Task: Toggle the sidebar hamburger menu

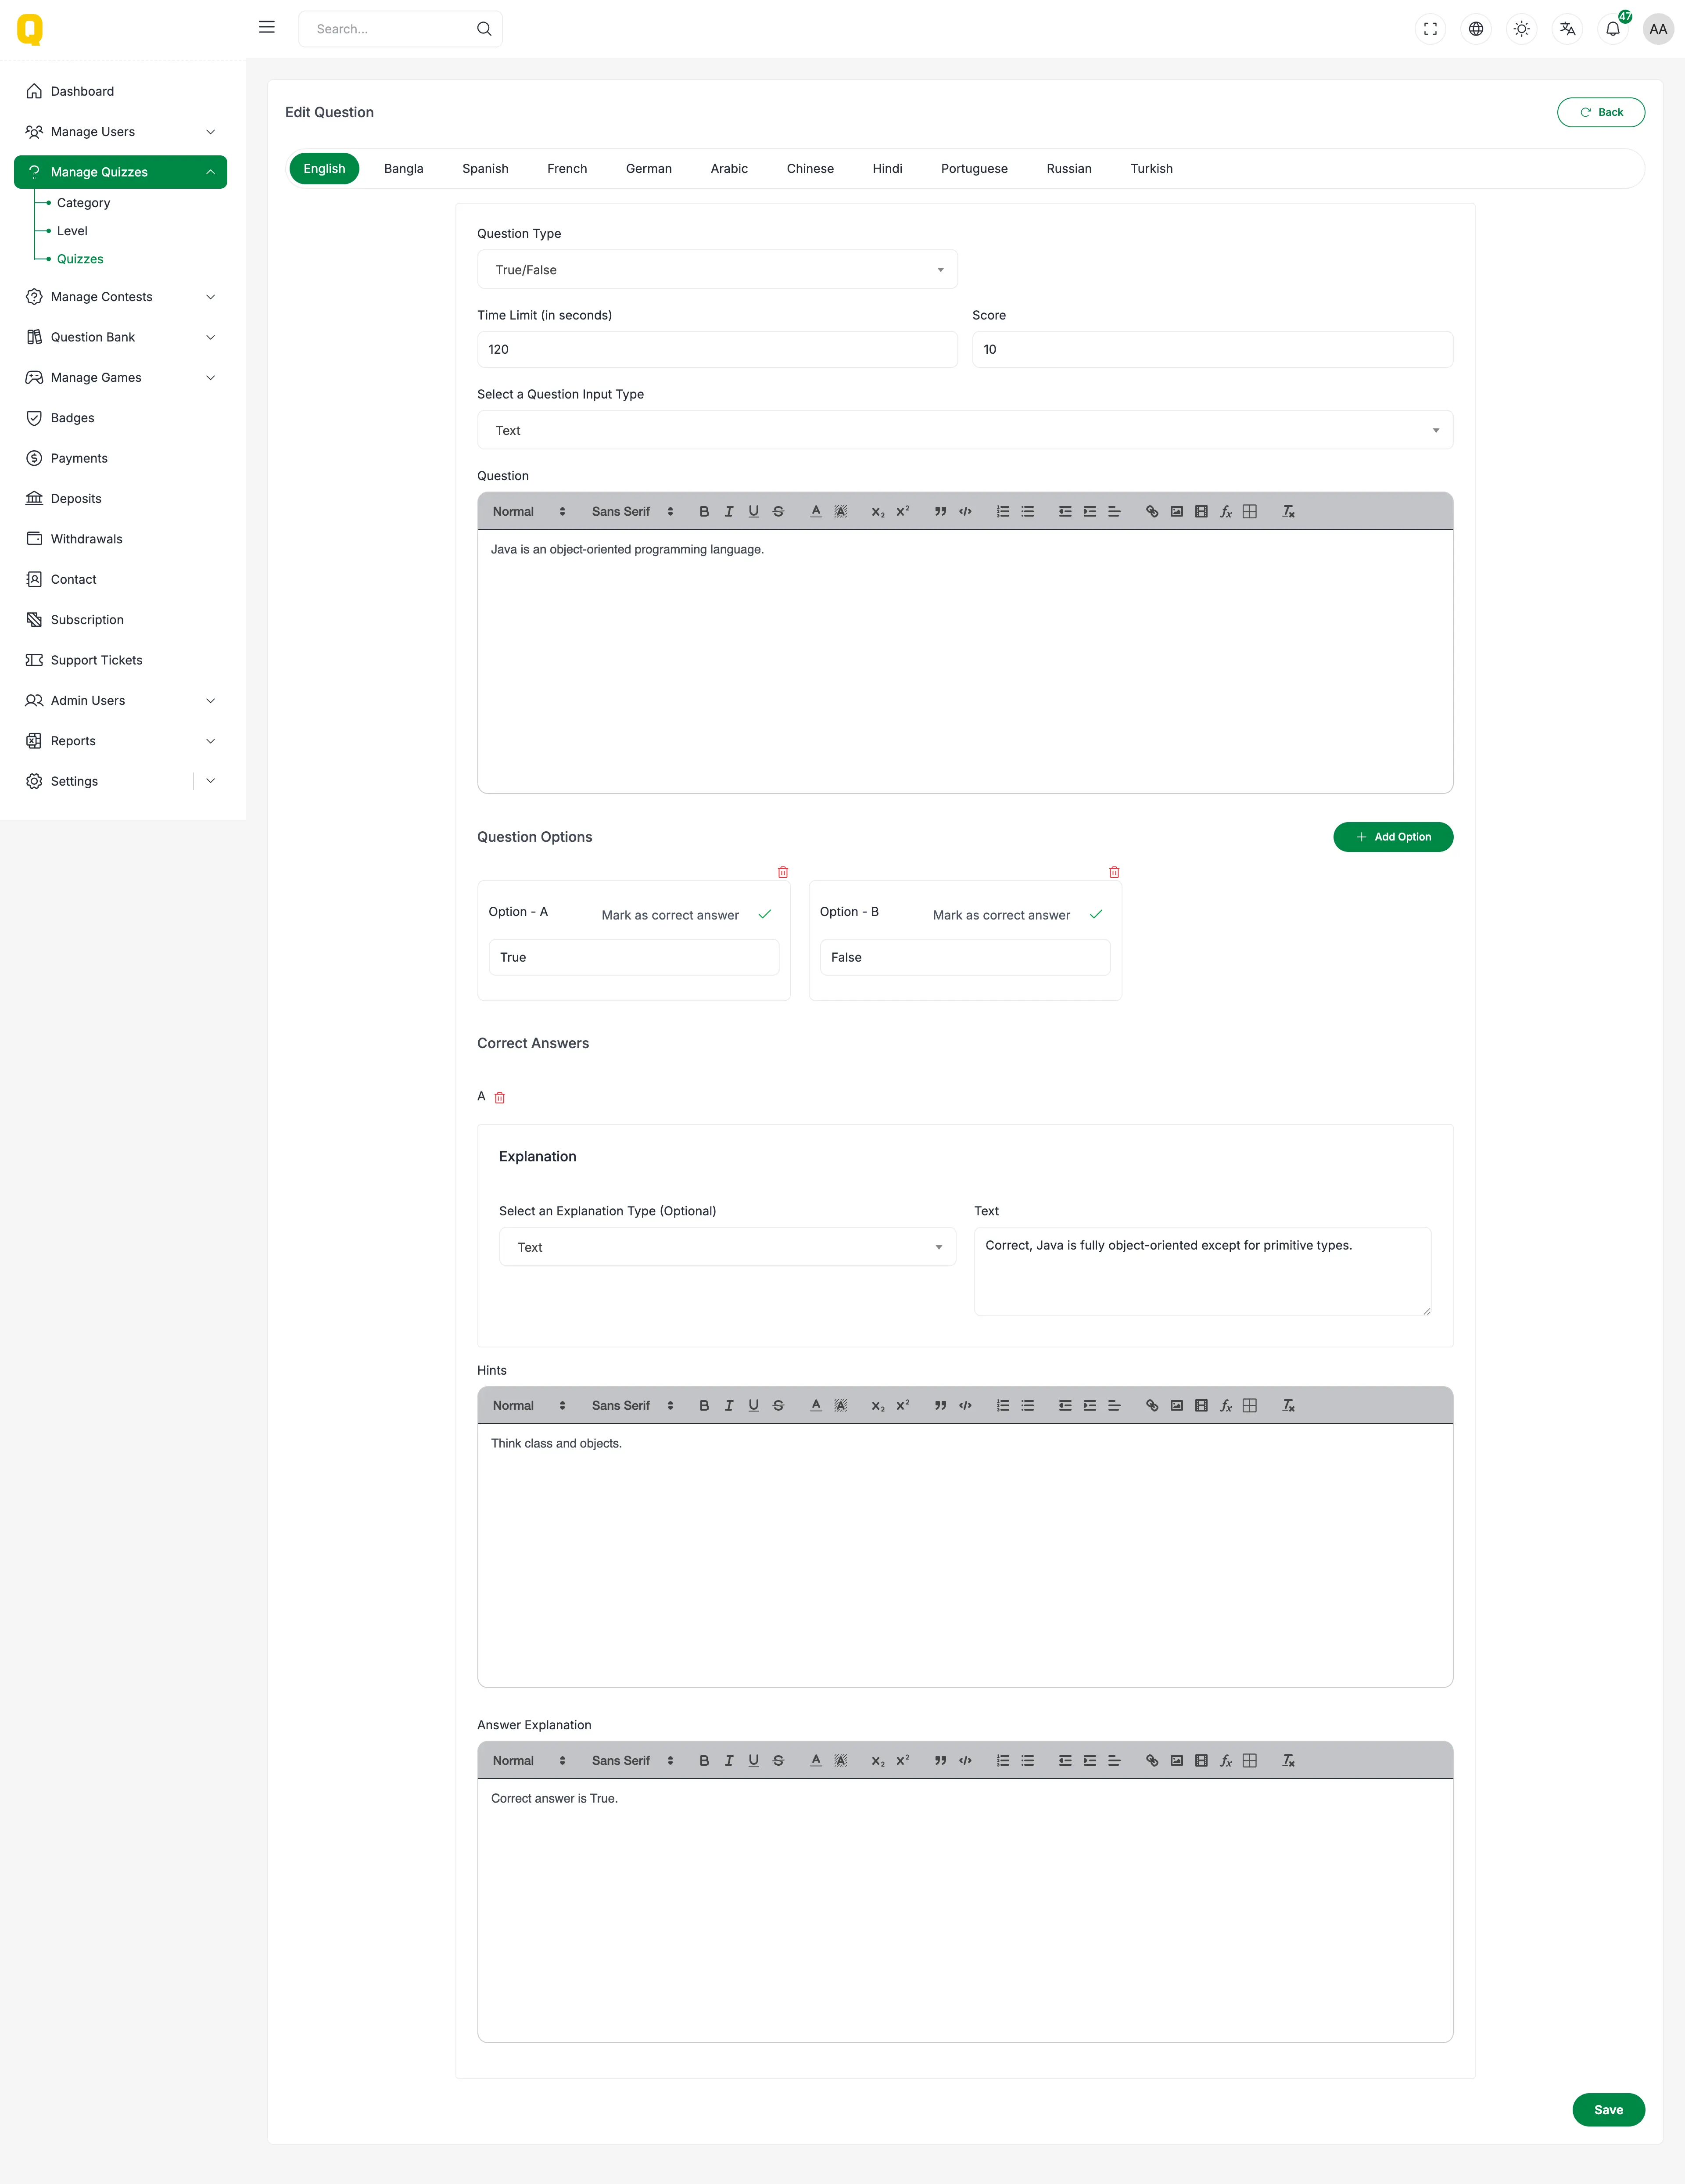Action: (x=266, y=28)
